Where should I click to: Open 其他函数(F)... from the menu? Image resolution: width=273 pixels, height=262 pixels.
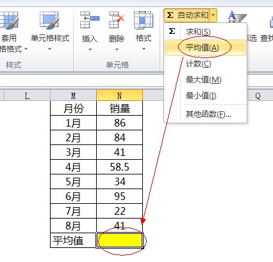[205, 114]
